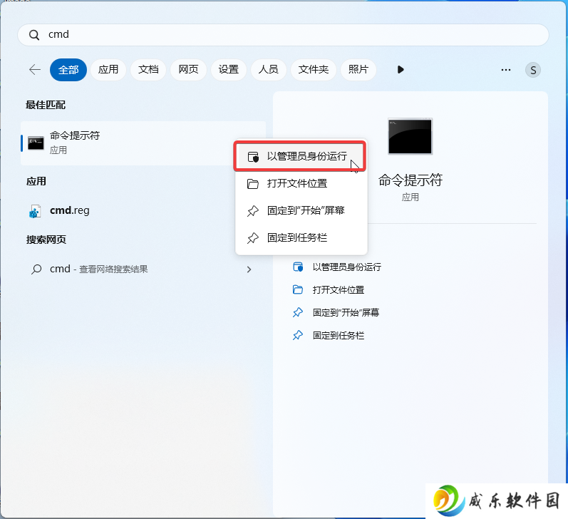Open the S user account avatar
568x519 pixels.
point(533,70)
